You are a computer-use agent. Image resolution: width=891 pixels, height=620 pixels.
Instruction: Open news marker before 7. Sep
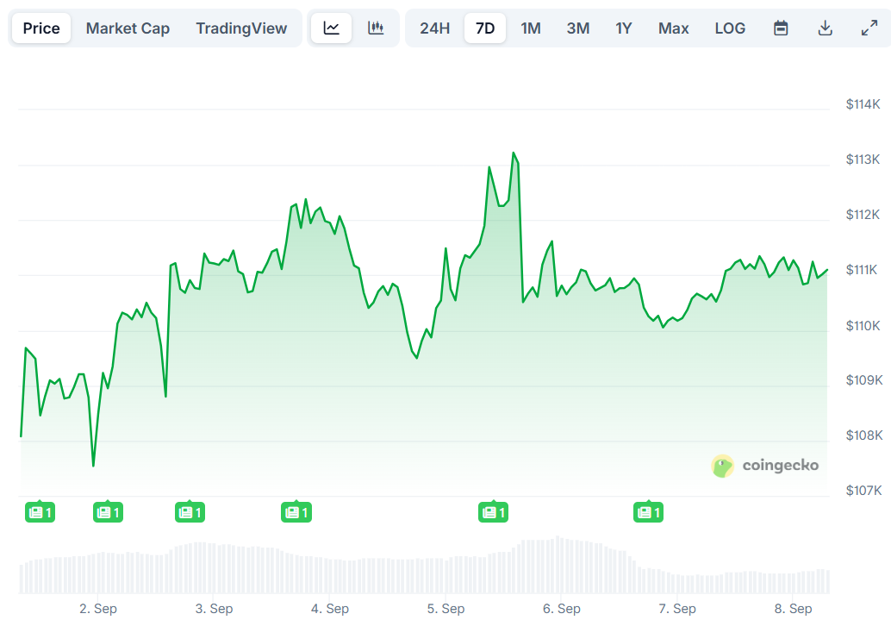(648, 512)
